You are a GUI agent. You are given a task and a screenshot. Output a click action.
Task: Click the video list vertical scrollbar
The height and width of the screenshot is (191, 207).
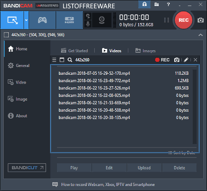pyautogui.click(x=195, y=107)
